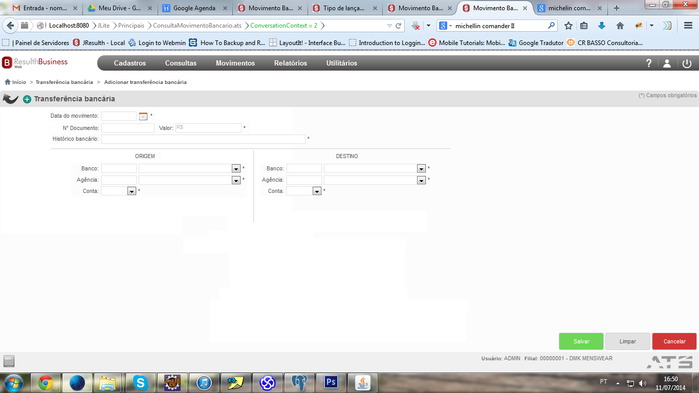Click the green Salvar button
The height and width of the screenshot is (393, 699).
pos(581,341)
